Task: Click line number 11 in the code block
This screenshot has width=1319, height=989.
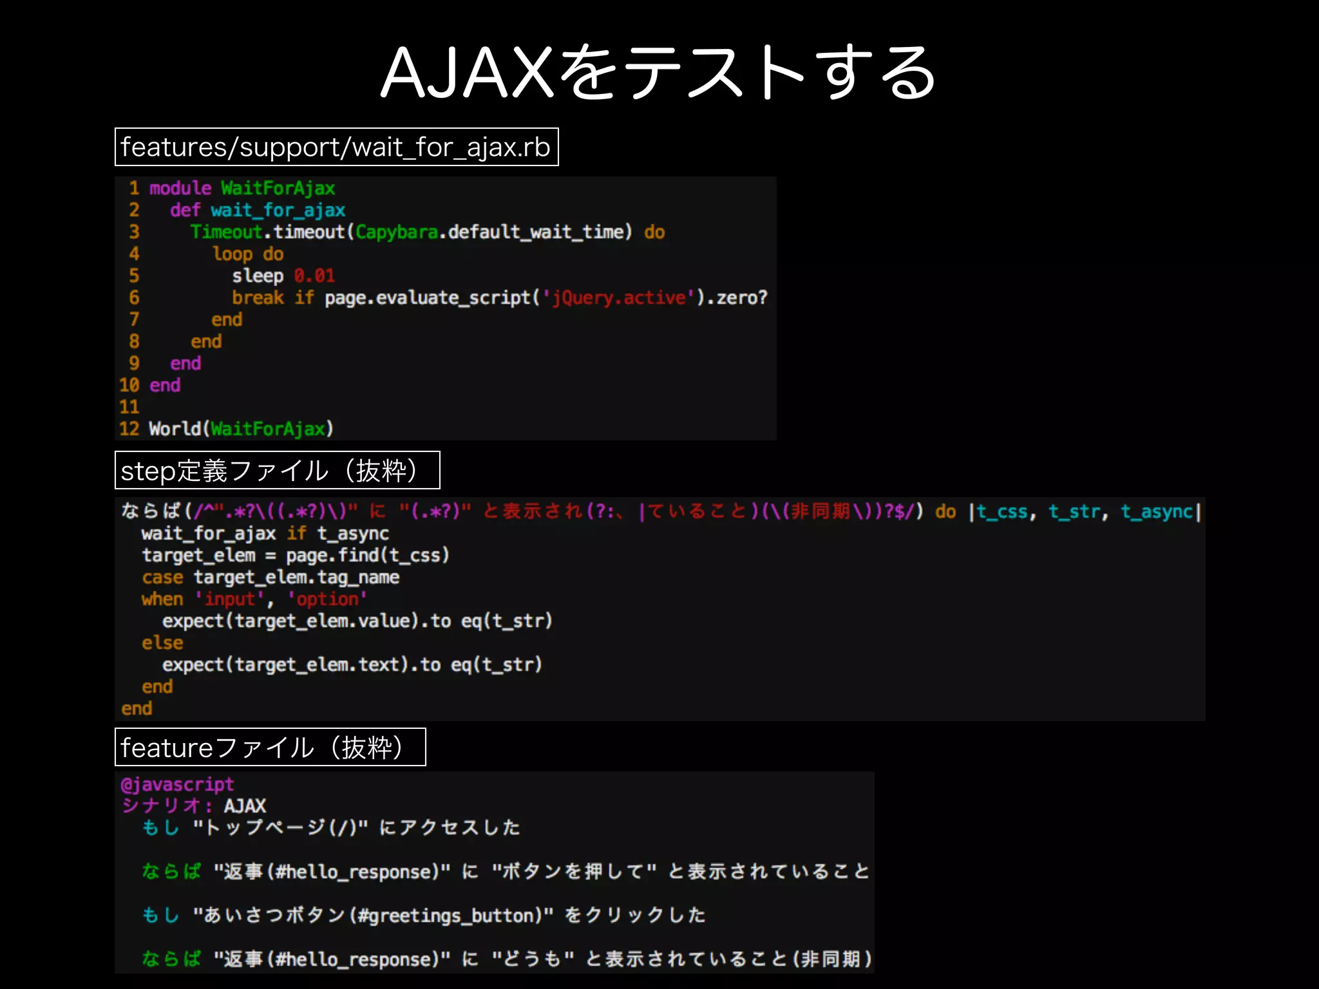Action: pyautogui.click(x=129, y=407)
